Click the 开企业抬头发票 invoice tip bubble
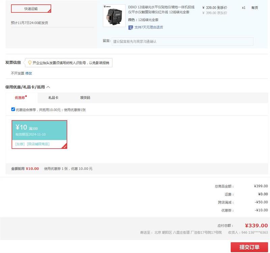Viewport: 270px width, 253px height. pos(71,63)
